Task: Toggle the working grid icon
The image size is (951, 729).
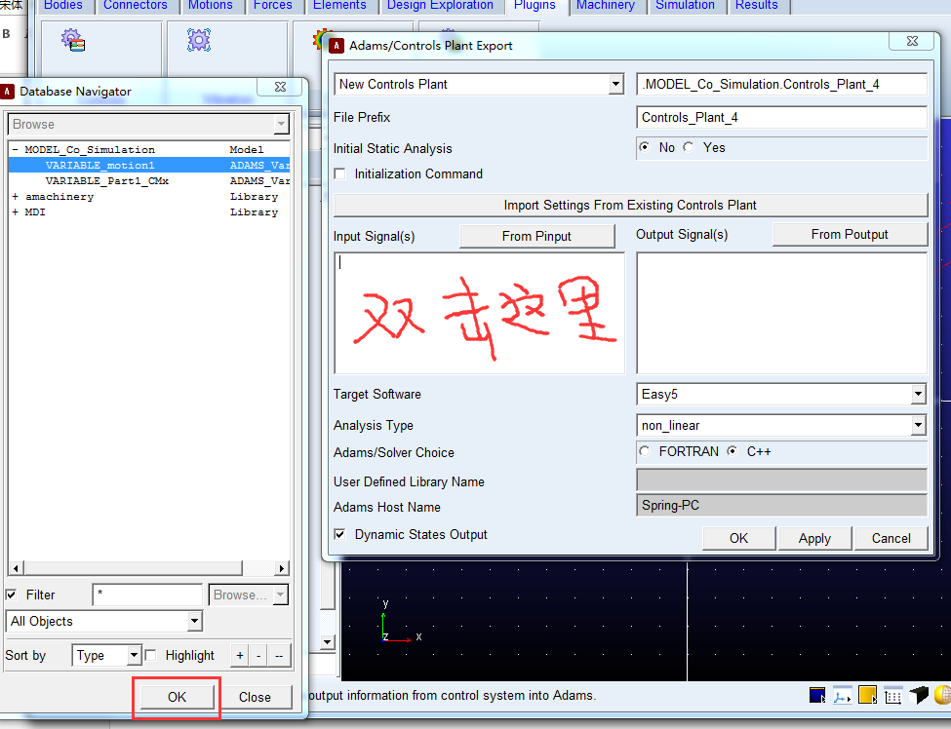Action: (x=892, y=696)
